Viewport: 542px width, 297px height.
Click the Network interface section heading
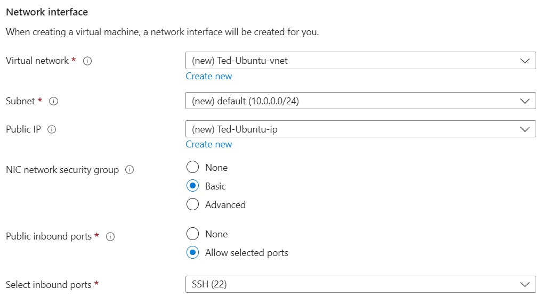point(47,12)
